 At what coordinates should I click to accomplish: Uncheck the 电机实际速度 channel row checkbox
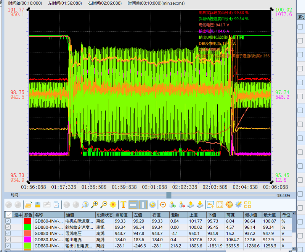[8, 221]
